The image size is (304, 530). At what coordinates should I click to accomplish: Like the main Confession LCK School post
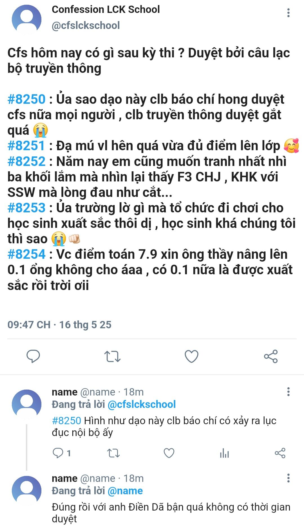191,356
